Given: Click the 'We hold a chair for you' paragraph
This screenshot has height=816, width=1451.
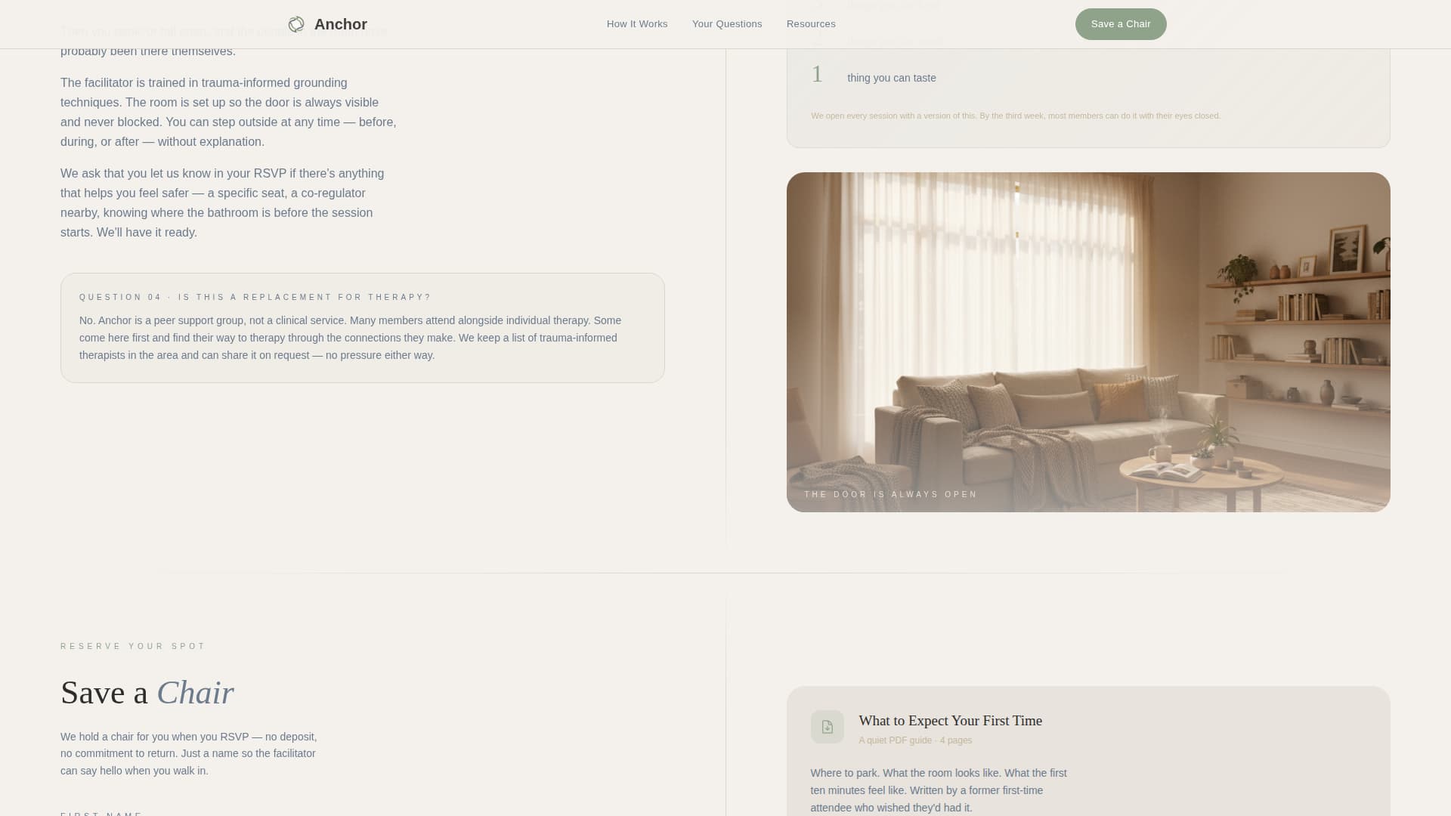Looking at the screenshot, I should coord(189,753).
